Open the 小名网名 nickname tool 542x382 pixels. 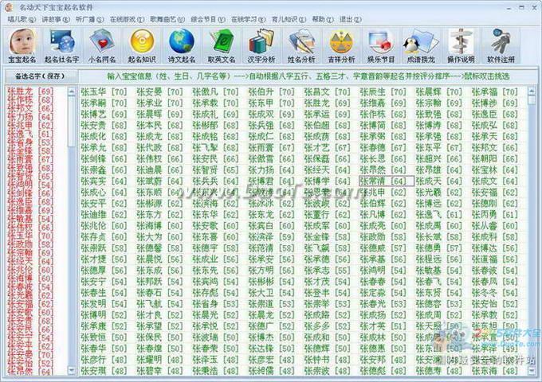click(102, 46)
